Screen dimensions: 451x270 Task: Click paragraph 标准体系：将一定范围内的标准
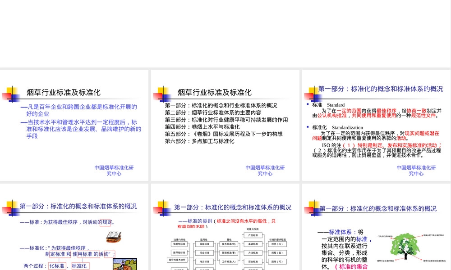345,249
